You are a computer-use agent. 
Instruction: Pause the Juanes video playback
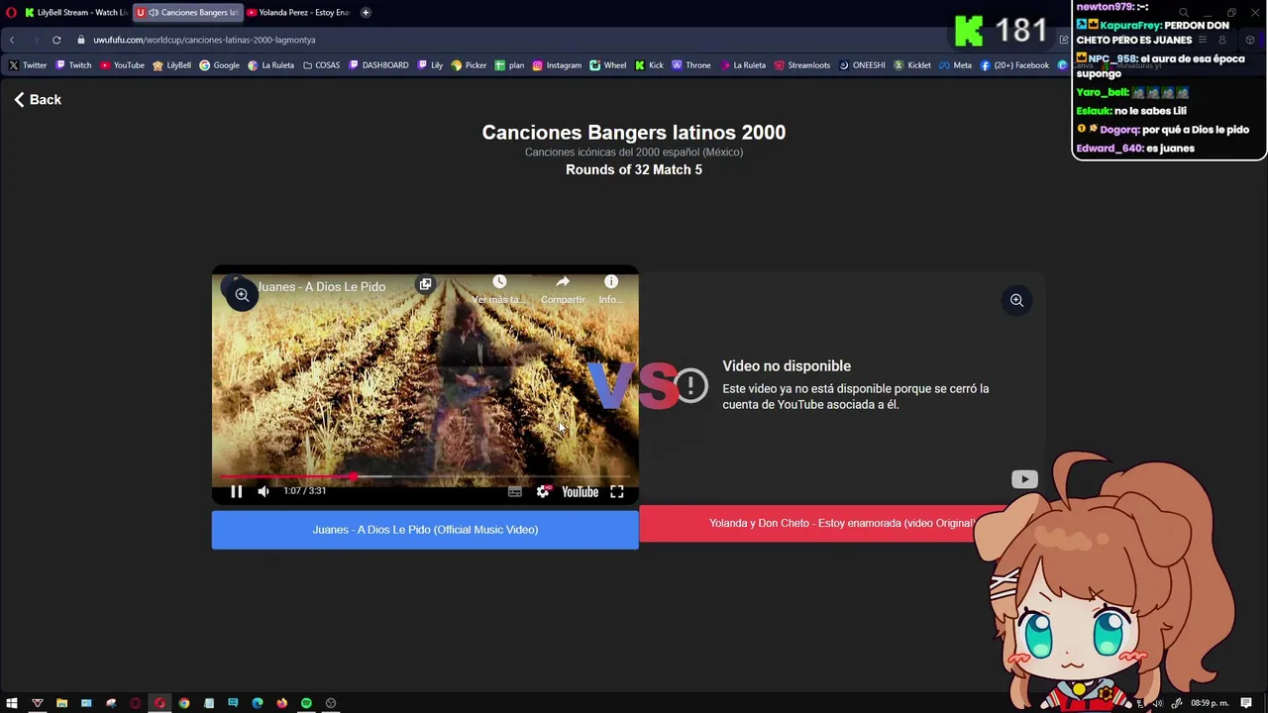[237, 491]
